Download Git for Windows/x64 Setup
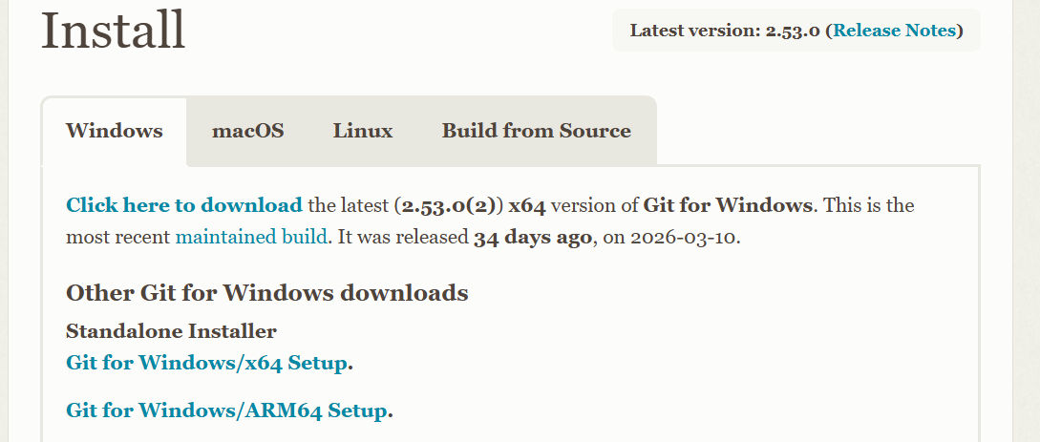This screenshot has width=1040, height=442. pos(206,363)
